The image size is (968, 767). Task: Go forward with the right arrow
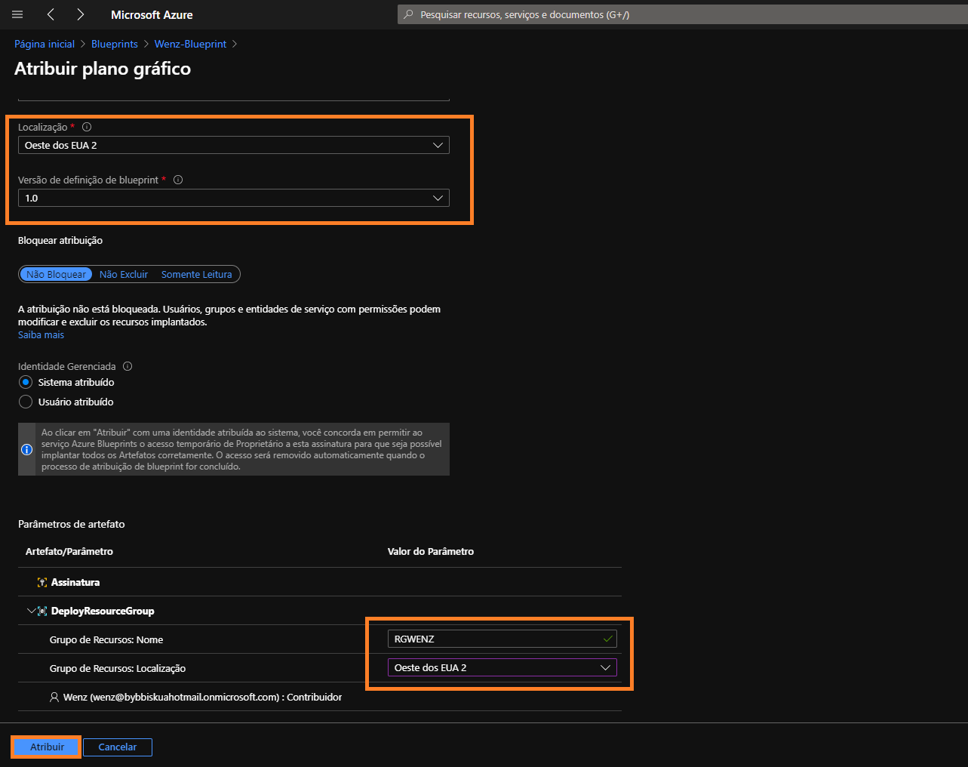tap(80, 14)
